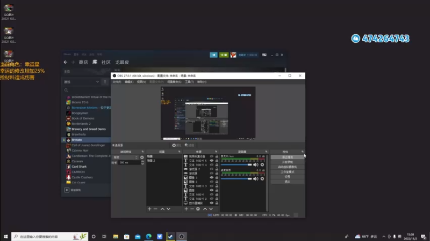Open desktop audio settings gear

pyautogui.click(x=262, y=179)
